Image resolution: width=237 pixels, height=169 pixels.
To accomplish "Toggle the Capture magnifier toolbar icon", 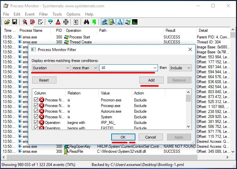I will (x=25, y=22).
